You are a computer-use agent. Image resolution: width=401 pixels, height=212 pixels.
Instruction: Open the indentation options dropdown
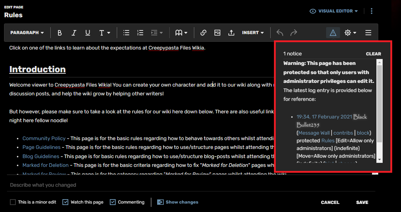click(x=157, y=33)
